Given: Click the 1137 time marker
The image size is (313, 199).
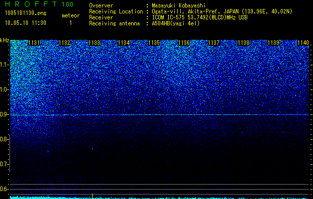Looking at the screenshot, I should click(x=213, y=43).
